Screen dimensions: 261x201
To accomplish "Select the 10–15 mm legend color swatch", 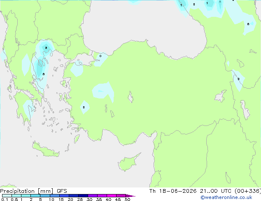I will [55, 196].
